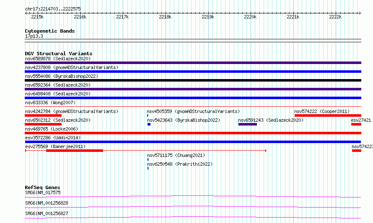
Task: Select the black bar of nsv5554086
Action: coord(193,80)
